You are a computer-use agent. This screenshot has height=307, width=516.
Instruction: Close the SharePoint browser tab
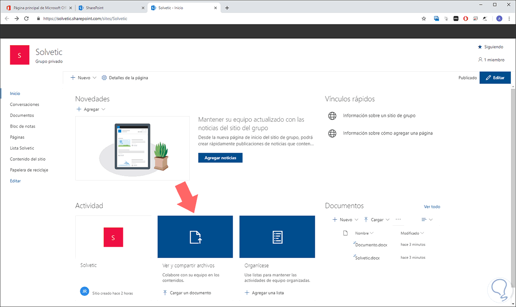click(143, 8)
